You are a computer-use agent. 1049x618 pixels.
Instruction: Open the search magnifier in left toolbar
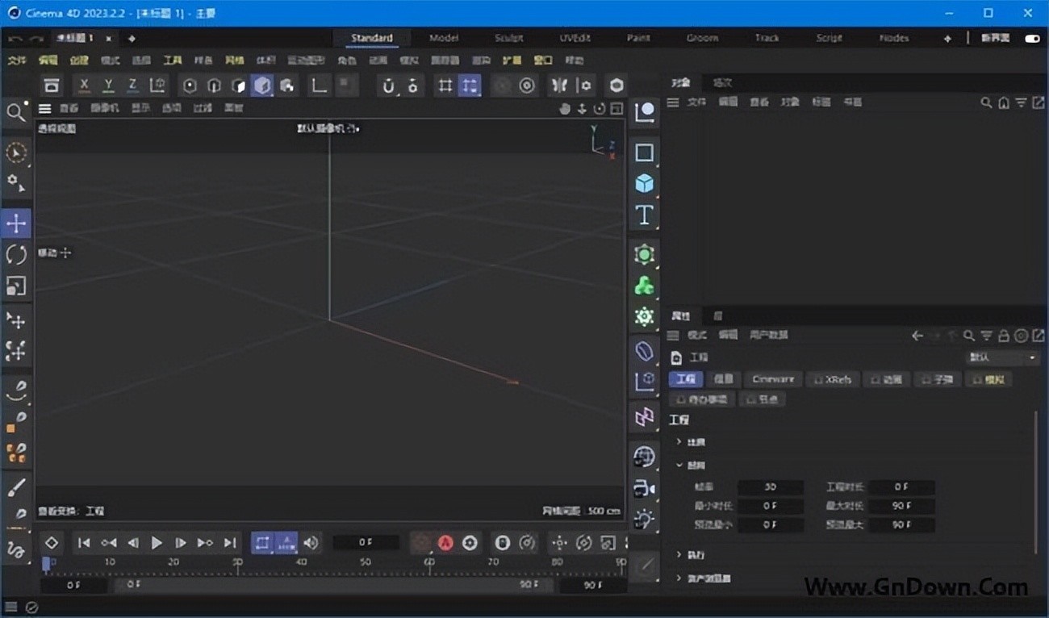click(15, 113)
